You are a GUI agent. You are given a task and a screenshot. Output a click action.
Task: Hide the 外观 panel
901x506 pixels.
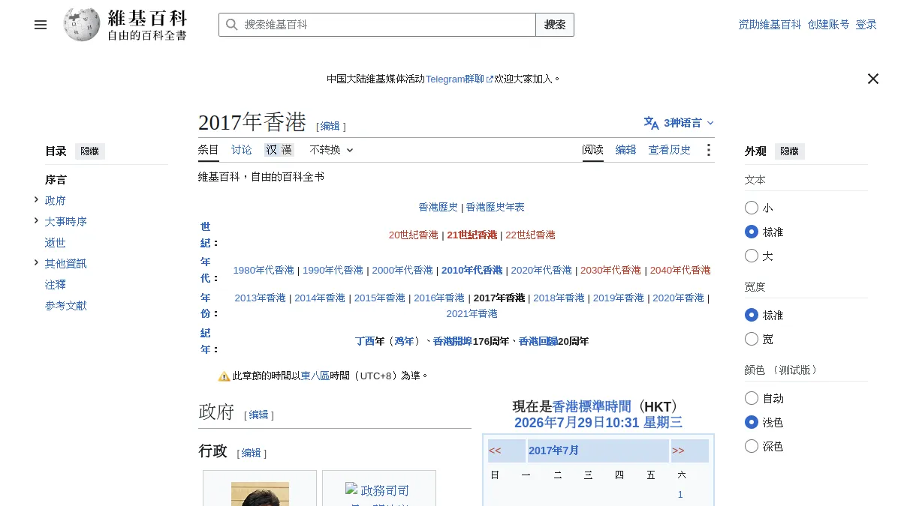coord(790,151)
